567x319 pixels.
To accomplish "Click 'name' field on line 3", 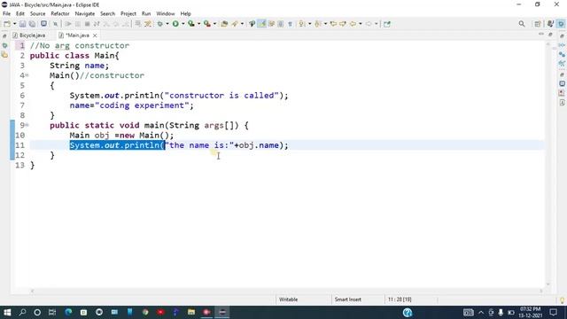I will tap(95, 66).
